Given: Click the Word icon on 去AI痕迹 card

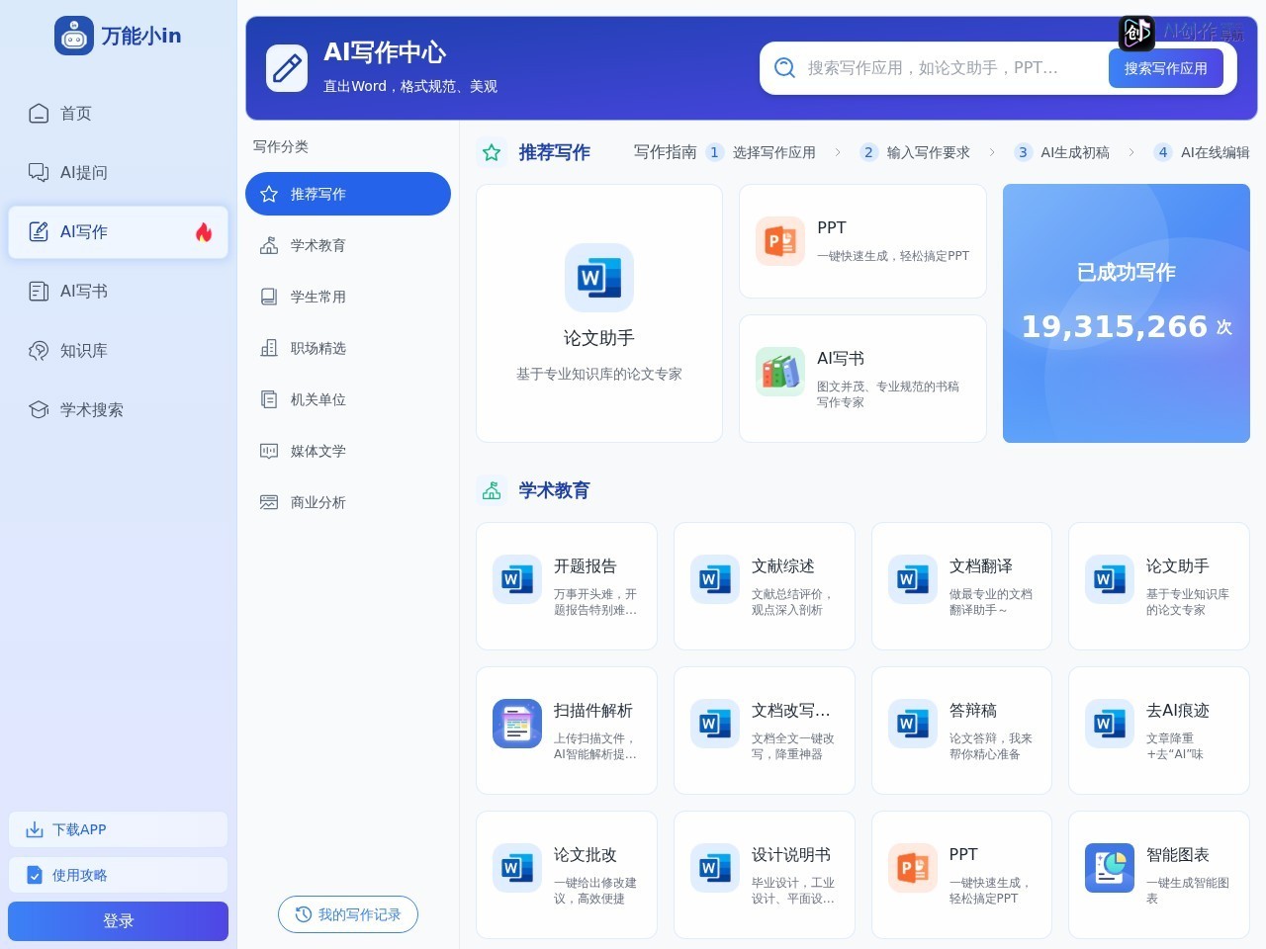Looking at the screenshot, I should click(x=1110, y=724).
